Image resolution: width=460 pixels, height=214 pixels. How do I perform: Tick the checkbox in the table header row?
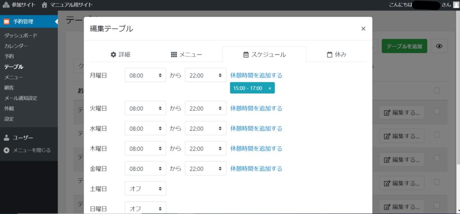coord(437,91)
